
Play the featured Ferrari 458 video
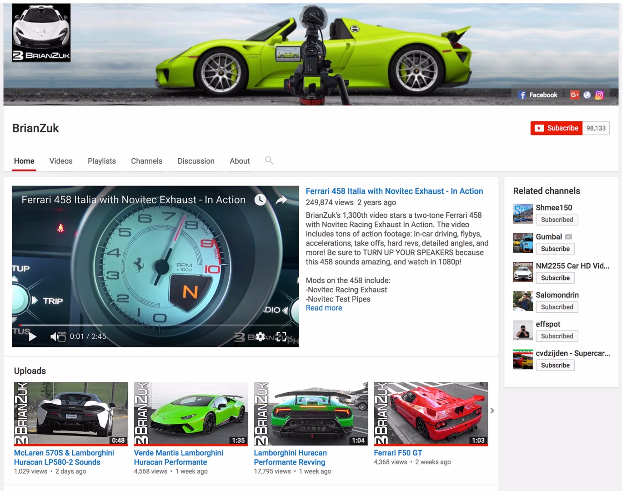(32, 336)
